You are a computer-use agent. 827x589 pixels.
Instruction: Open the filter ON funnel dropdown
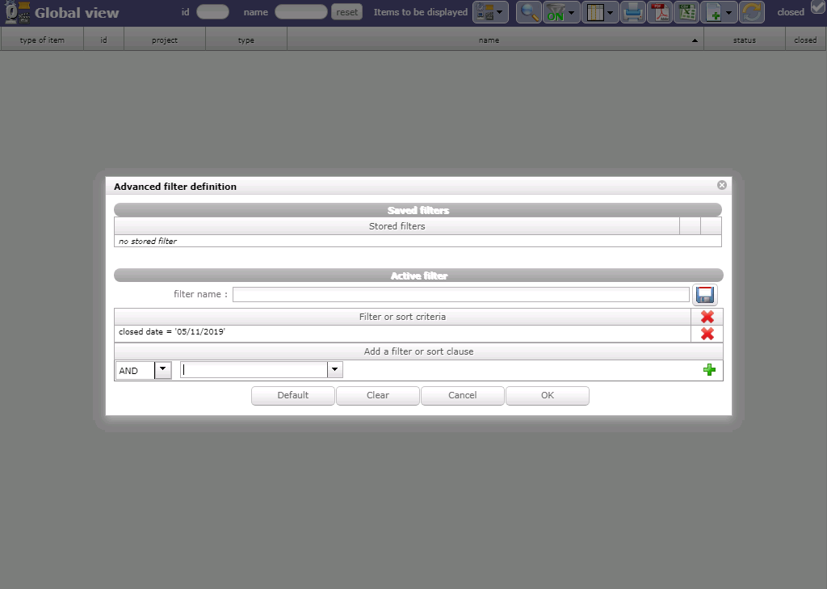pyautogui.click(x=561, y=12)
